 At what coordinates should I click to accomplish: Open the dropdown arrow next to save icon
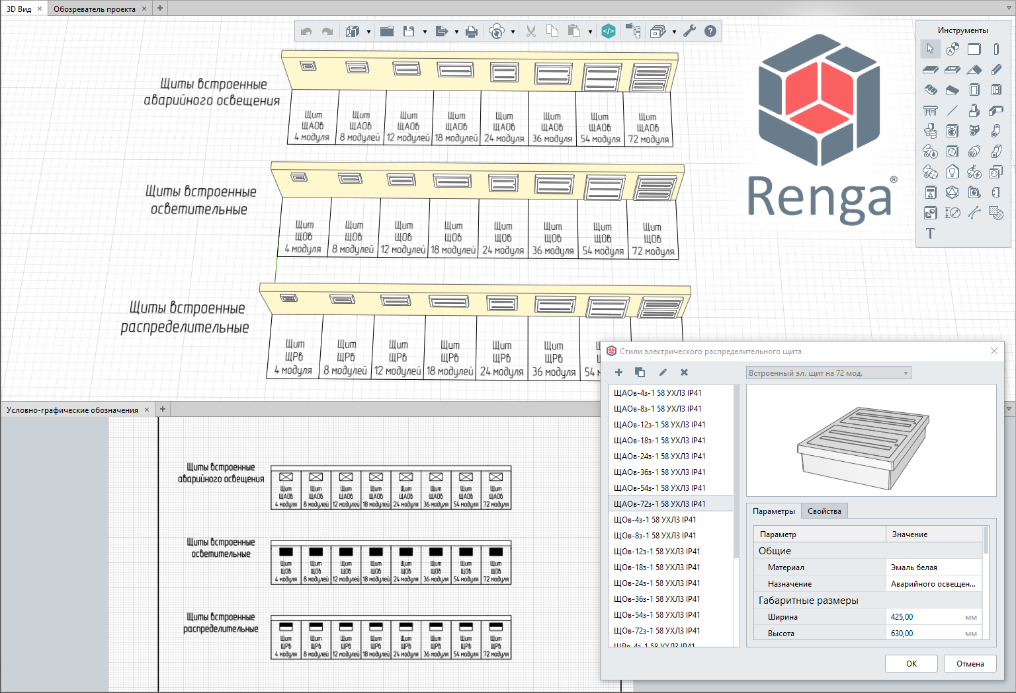[425, 32]
